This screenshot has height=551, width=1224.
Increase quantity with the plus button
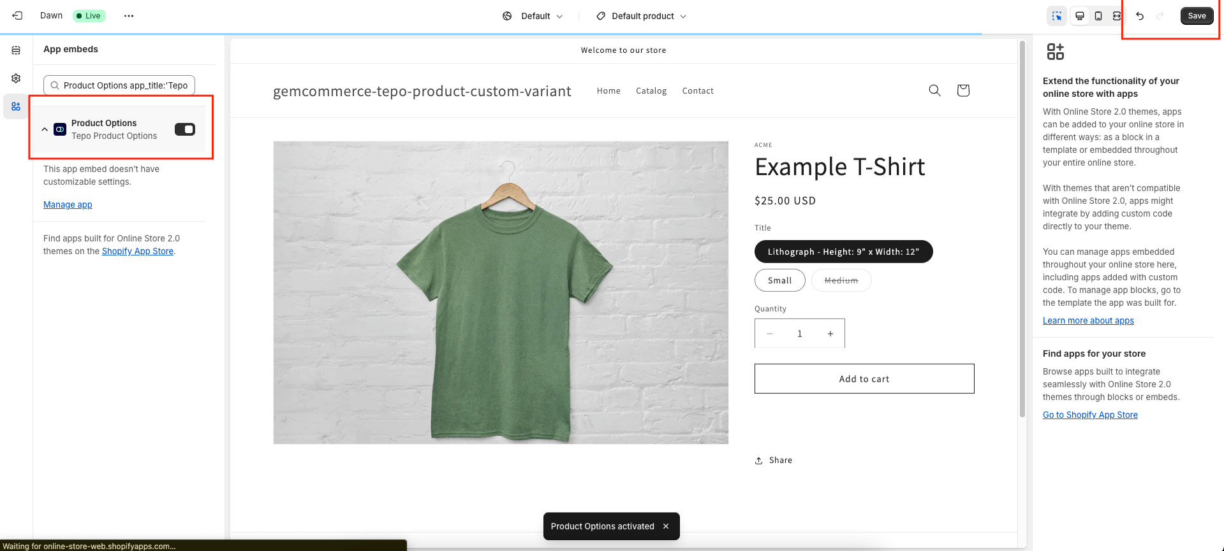[x=830, y=334]
